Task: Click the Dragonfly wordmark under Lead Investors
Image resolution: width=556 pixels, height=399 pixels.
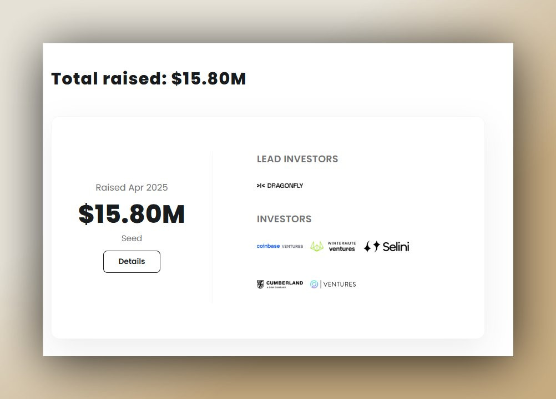Action: point(285,186)
